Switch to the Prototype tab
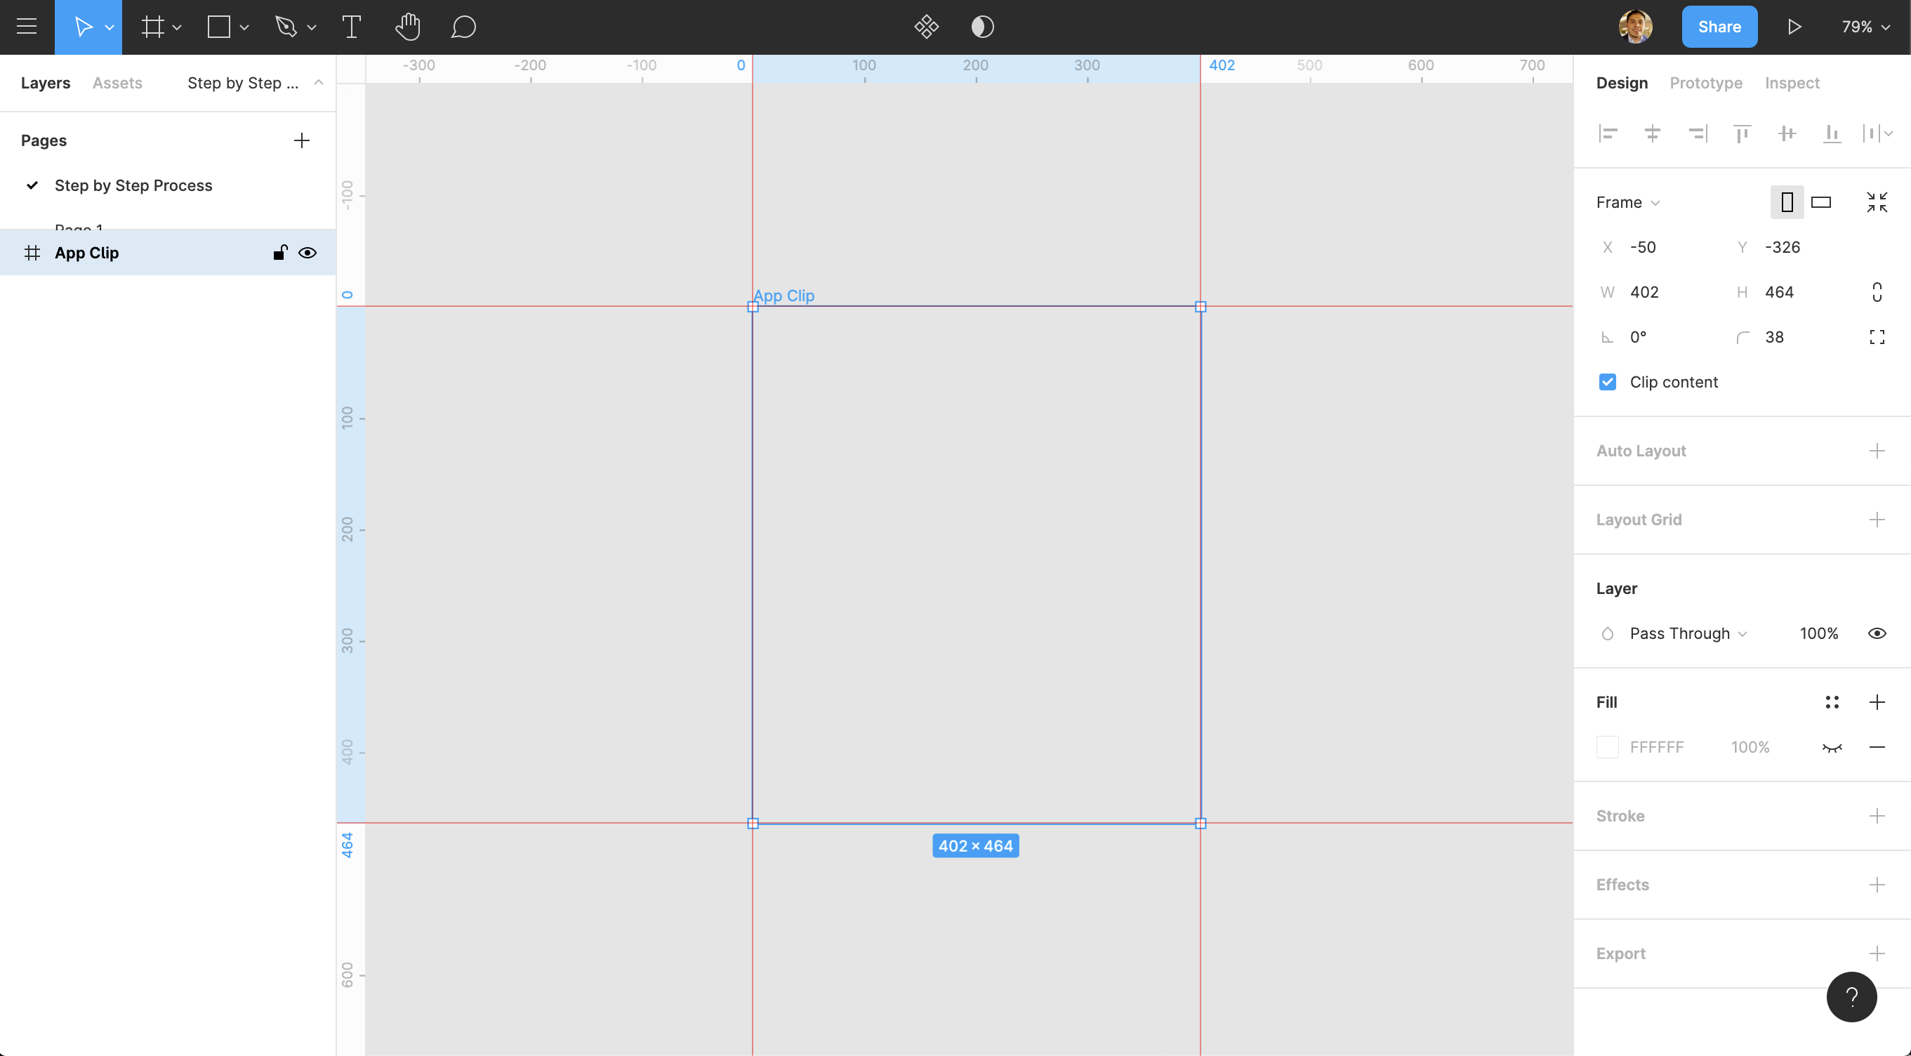This screenshot has width=1911, height=1056. click(1705, 83)
